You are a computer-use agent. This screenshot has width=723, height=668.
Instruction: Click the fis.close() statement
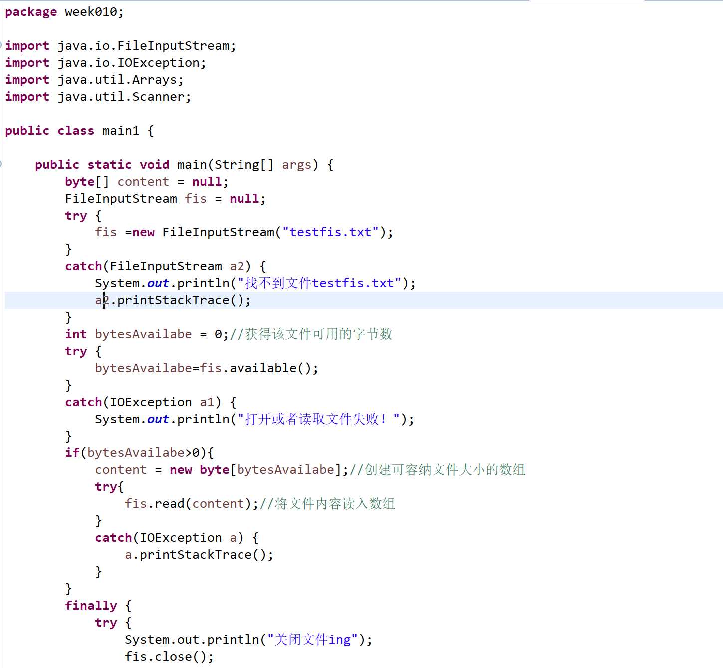coord(169,657)
